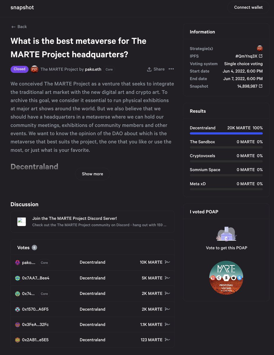Image resolution: width=274 pixels, height=355 pixels.
Task: Open the three-dot more options menu
Action: click(x=171, y=69)
